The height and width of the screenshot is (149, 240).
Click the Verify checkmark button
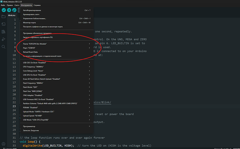[x=4, y=10]
